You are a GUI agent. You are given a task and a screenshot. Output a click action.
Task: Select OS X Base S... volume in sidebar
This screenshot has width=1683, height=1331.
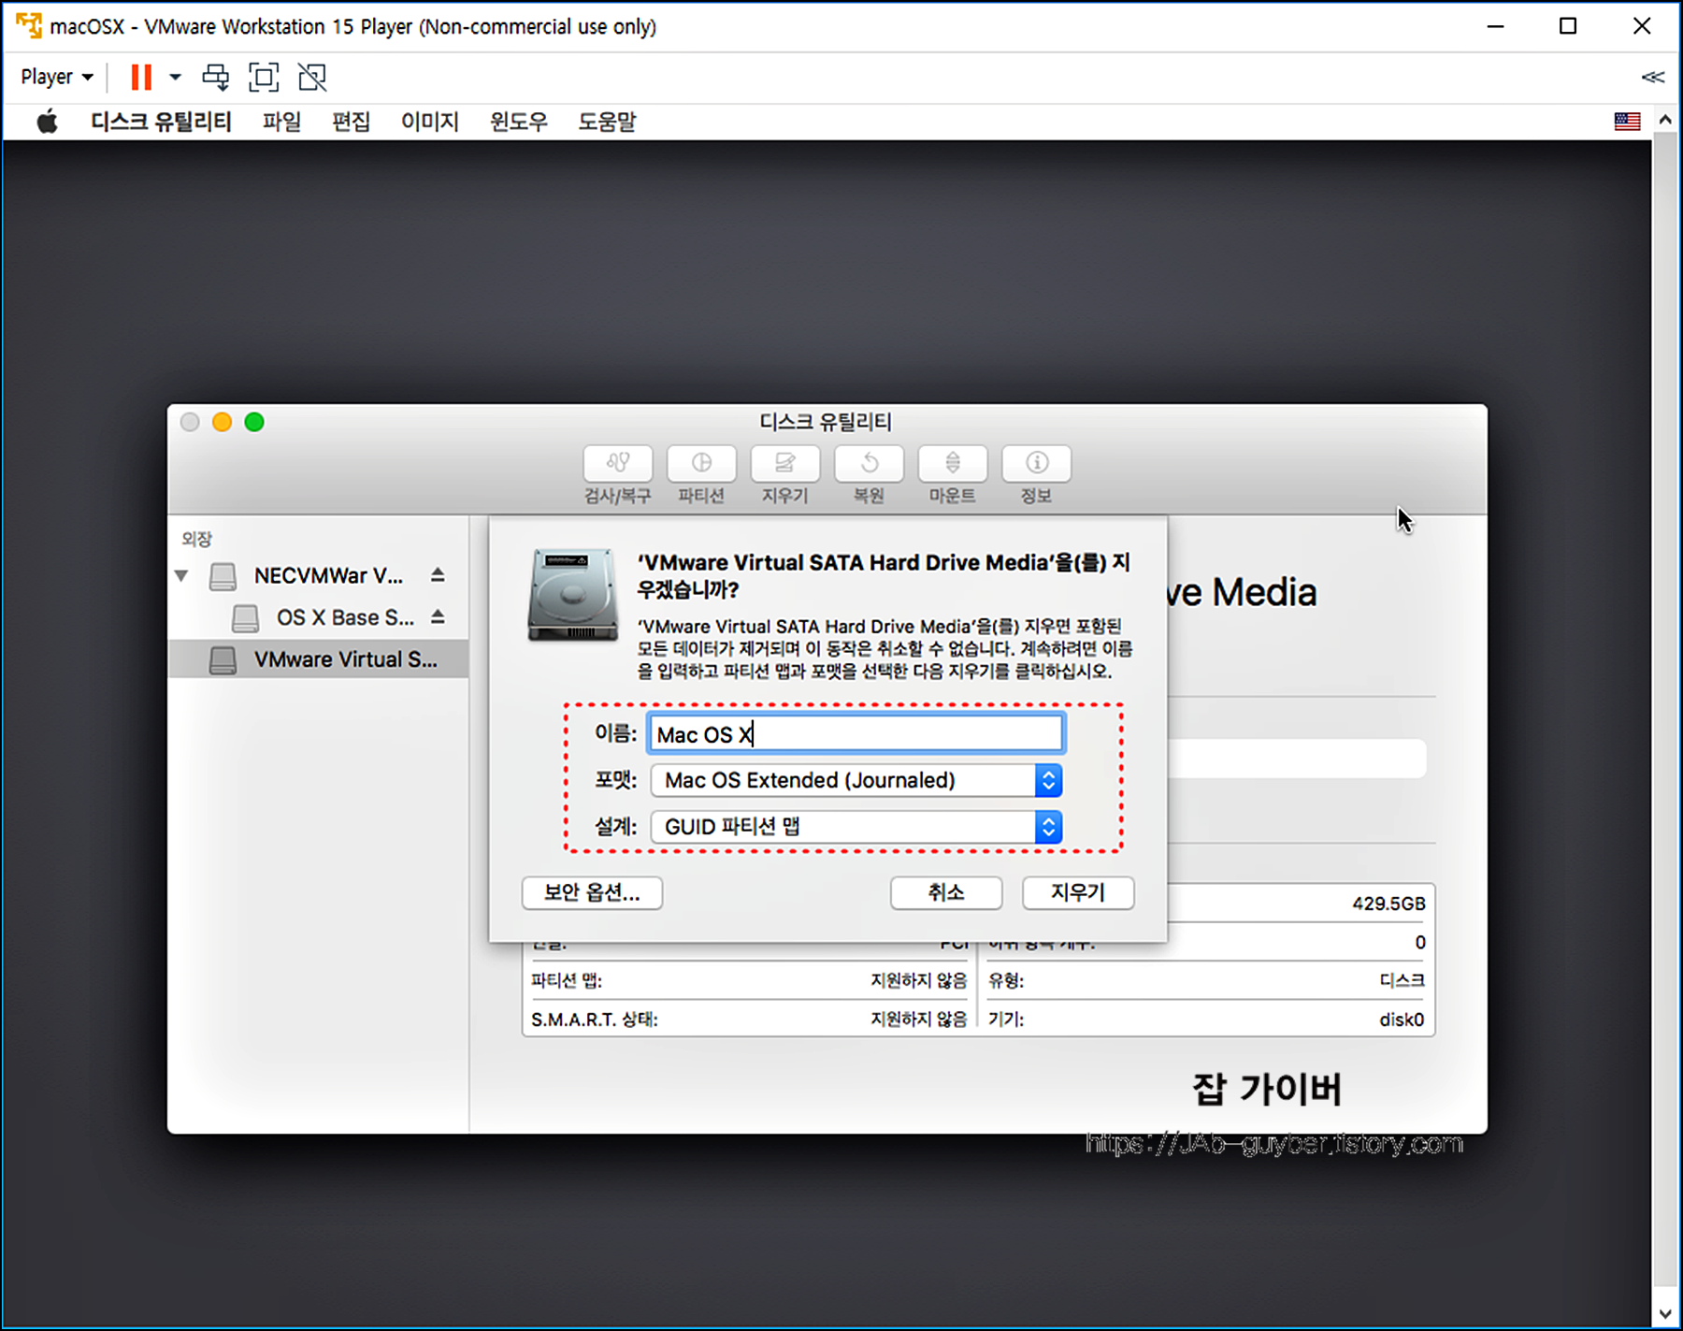click(319, 617)
